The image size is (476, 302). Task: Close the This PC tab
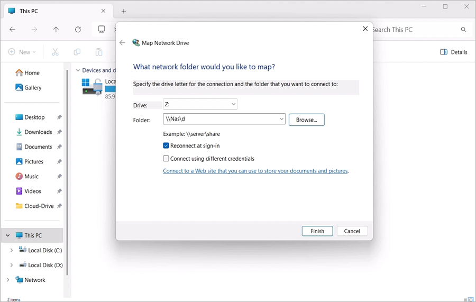[103, 11]
